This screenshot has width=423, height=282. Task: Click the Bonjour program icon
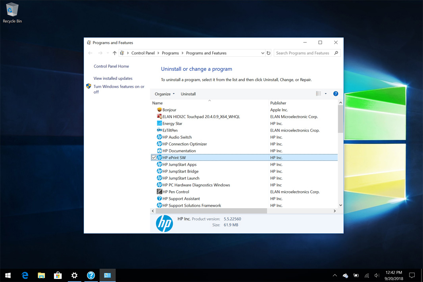point(159,110)
